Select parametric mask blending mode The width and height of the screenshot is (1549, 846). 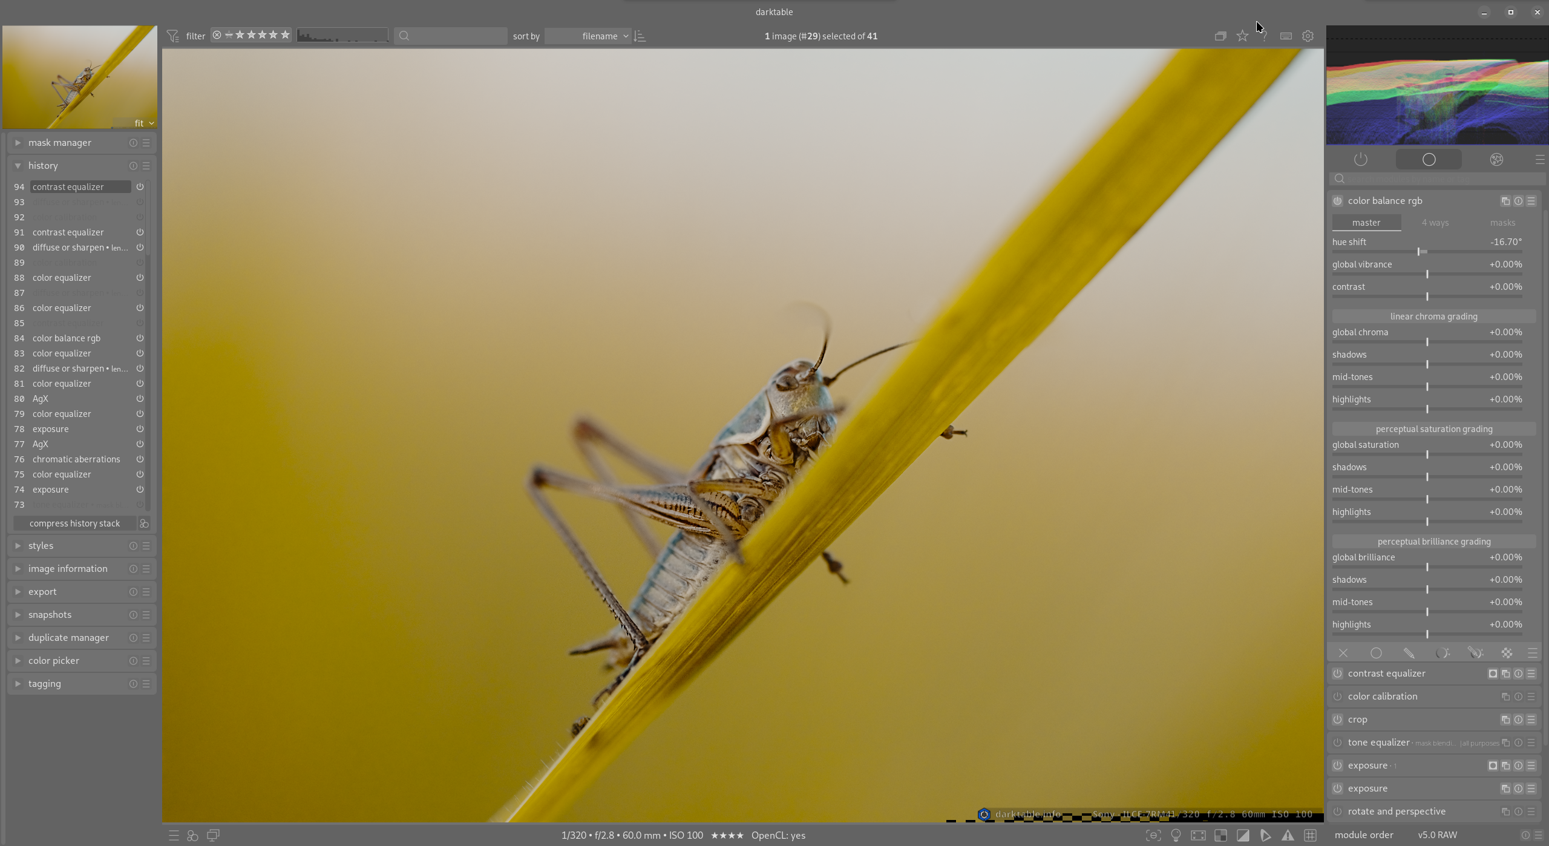point(1442,653)
